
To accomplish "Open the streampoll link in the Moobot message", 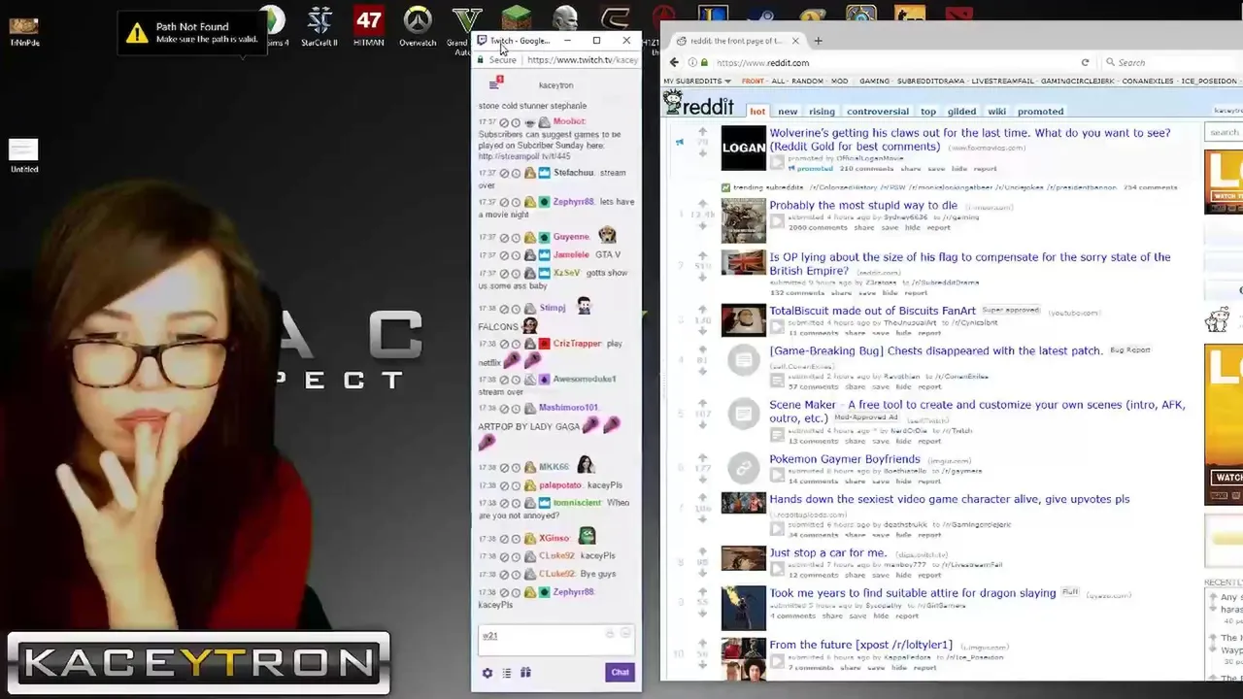I will point(524,156).
